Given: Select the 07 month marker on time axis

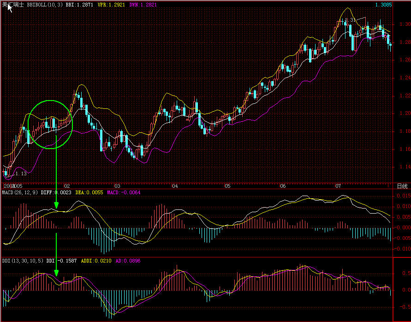Looking at the screenshot, I should [339, 186].
